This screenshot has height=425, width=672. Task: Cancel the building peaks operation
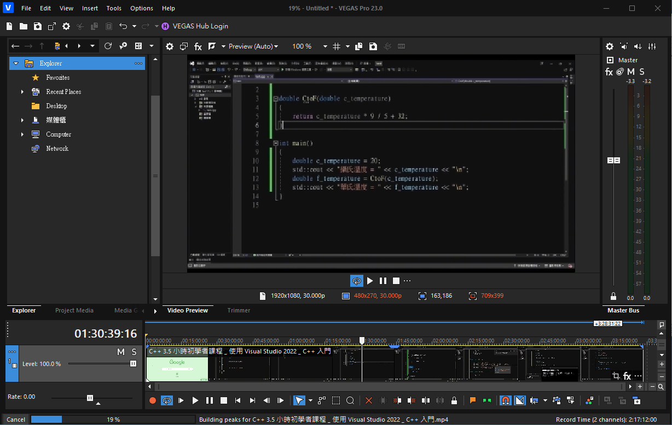(16, 420)
